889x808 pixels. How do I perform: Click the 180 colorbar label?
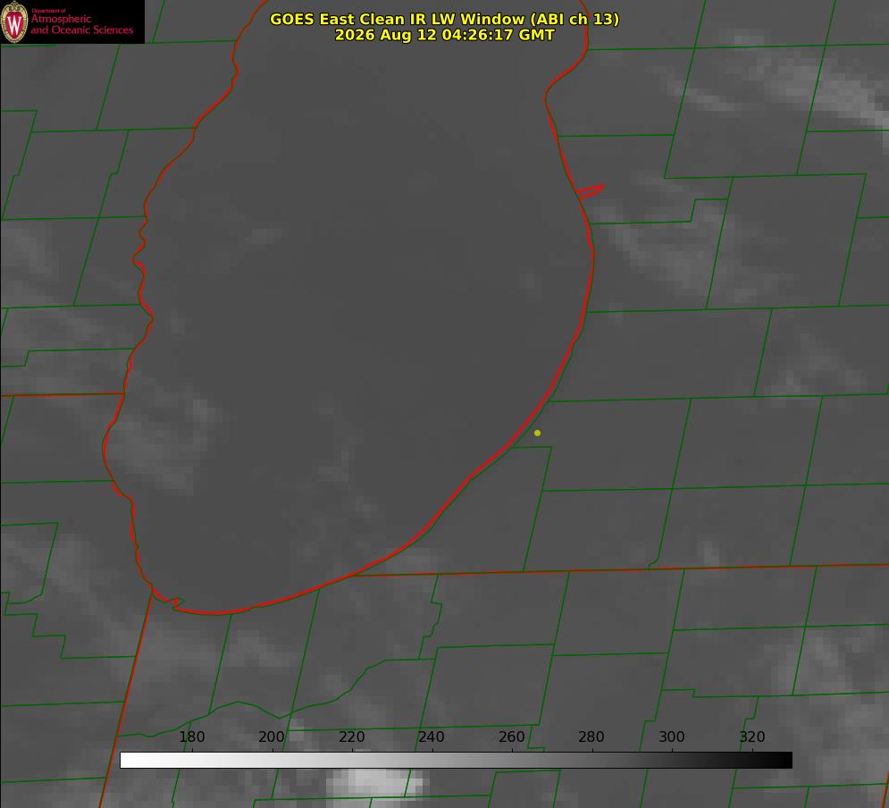coord(191,736)
